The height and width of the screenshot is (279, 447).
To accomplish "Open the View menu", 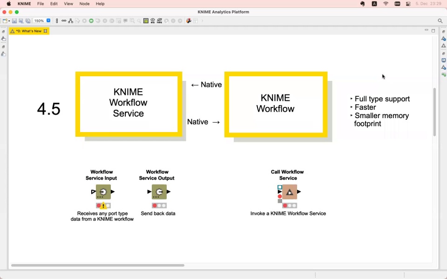I will point(68,4).
